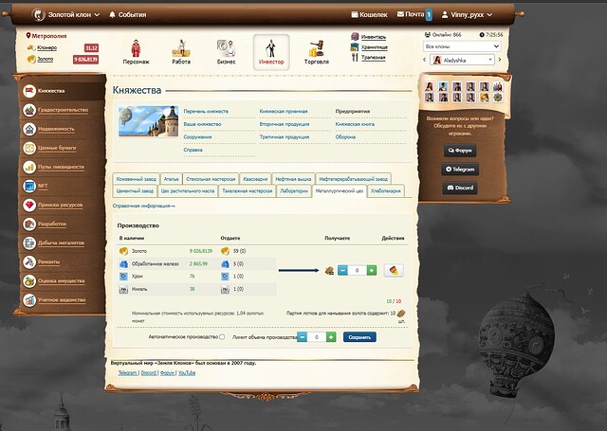The width and height of the screenshot is (607, 431).
Task: Switch to the Нефтяная вышка tab
Action: (294, 178)
